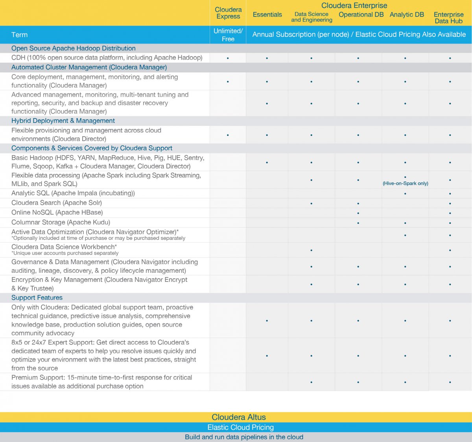
Task: Click Analytic SQL Apache Impala row
Action: click(73, 193)
